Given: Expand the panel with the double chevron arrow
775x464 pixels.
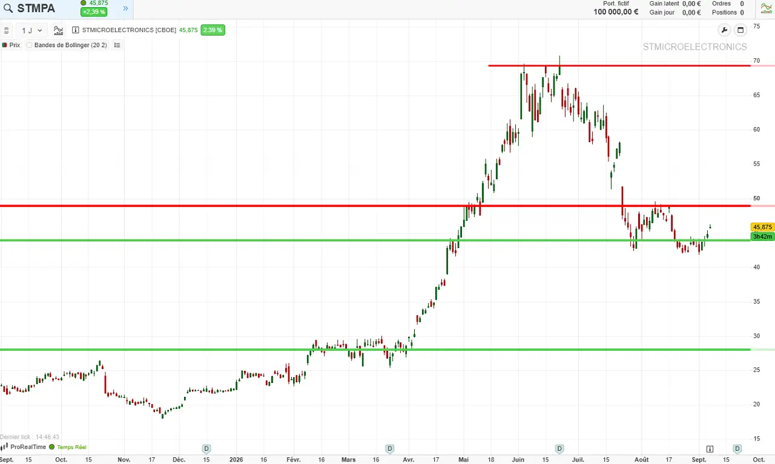Looking at the screenshot, I should pyautogui.click(x=125, y=8).
